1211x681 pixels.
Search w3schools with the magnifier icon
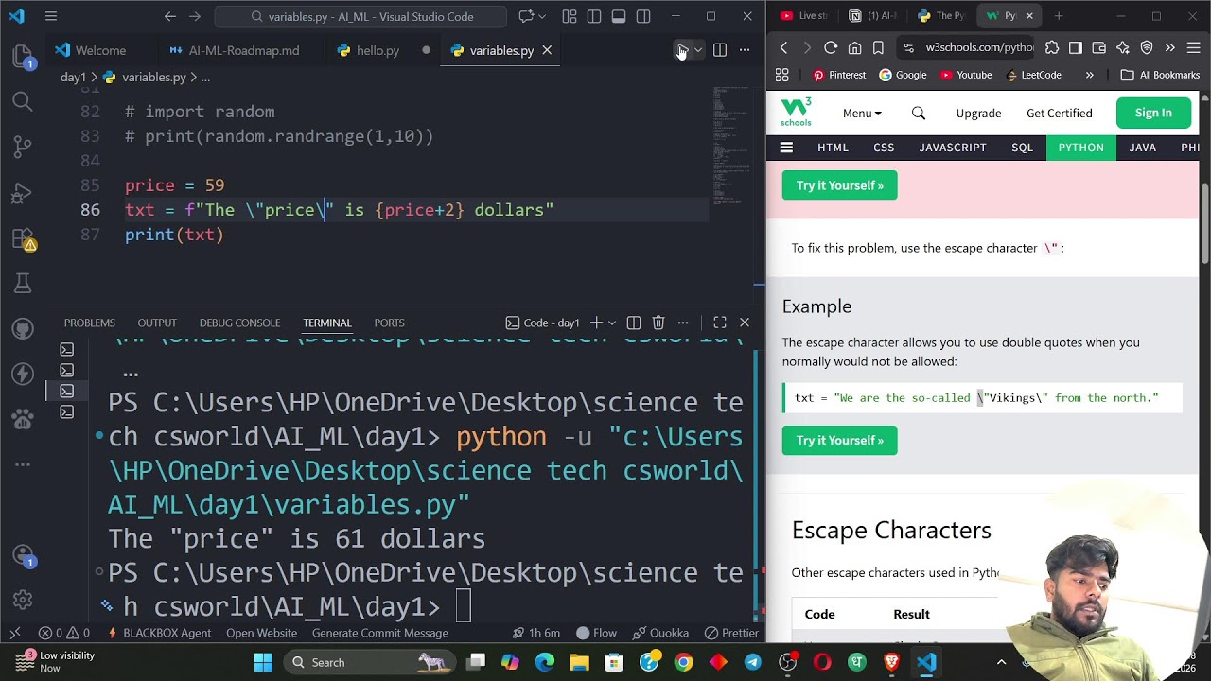coord(919,113)
